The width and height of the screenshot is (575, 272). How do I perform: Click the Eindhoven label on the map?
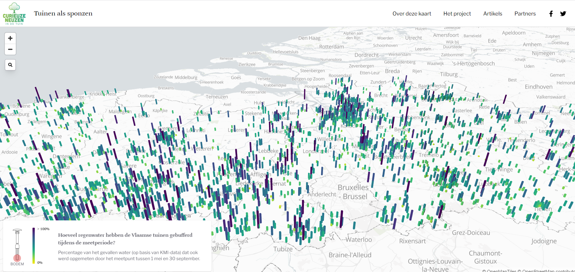(x=538, y=87)
